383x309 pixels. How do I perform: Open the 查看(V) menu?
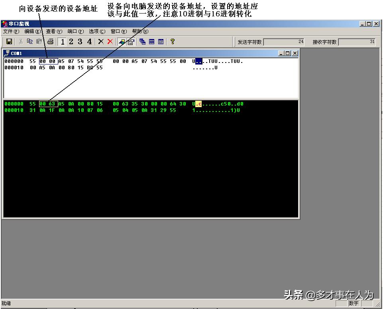tap(54, 31)
